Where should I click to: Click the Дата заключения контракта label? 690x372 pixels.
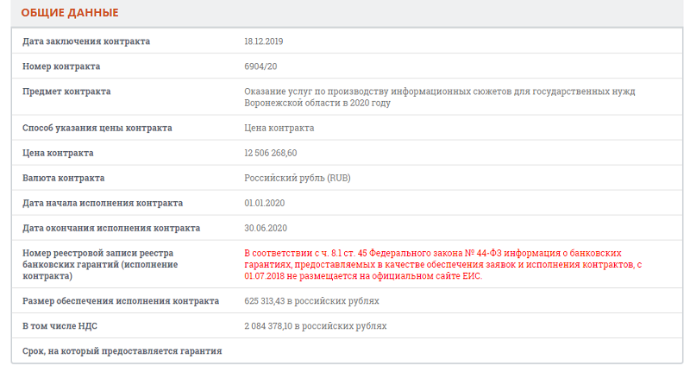[86, 41]
